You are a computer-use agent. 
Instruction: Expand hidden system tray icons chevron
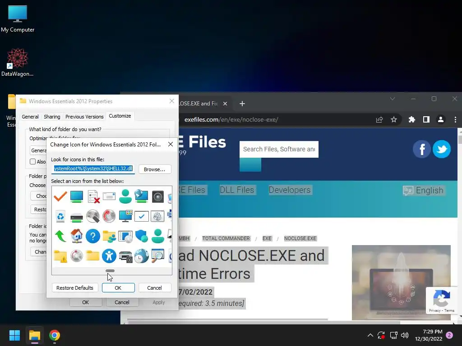click(x=370, y=335)
